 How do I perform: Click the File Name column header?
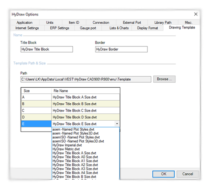point(85,91)
